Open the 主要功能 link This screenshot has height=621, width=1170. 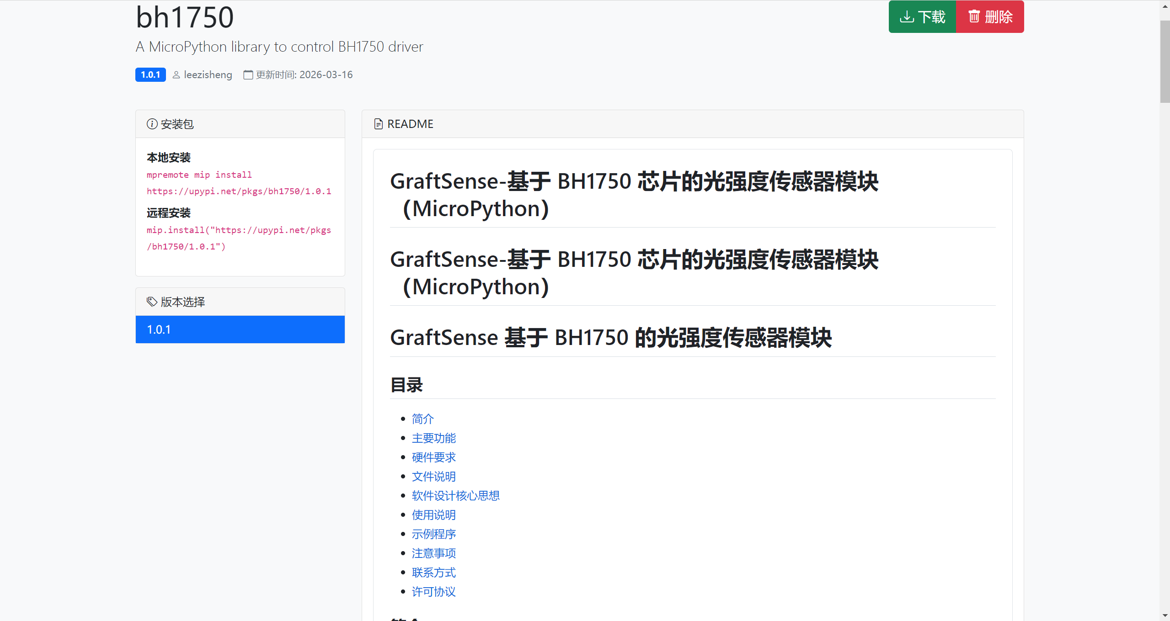click(434, 438)
